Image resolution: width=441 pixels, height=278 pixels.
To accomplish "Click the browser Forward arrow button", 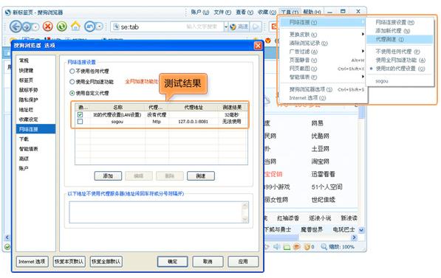I will pos(26,27).
